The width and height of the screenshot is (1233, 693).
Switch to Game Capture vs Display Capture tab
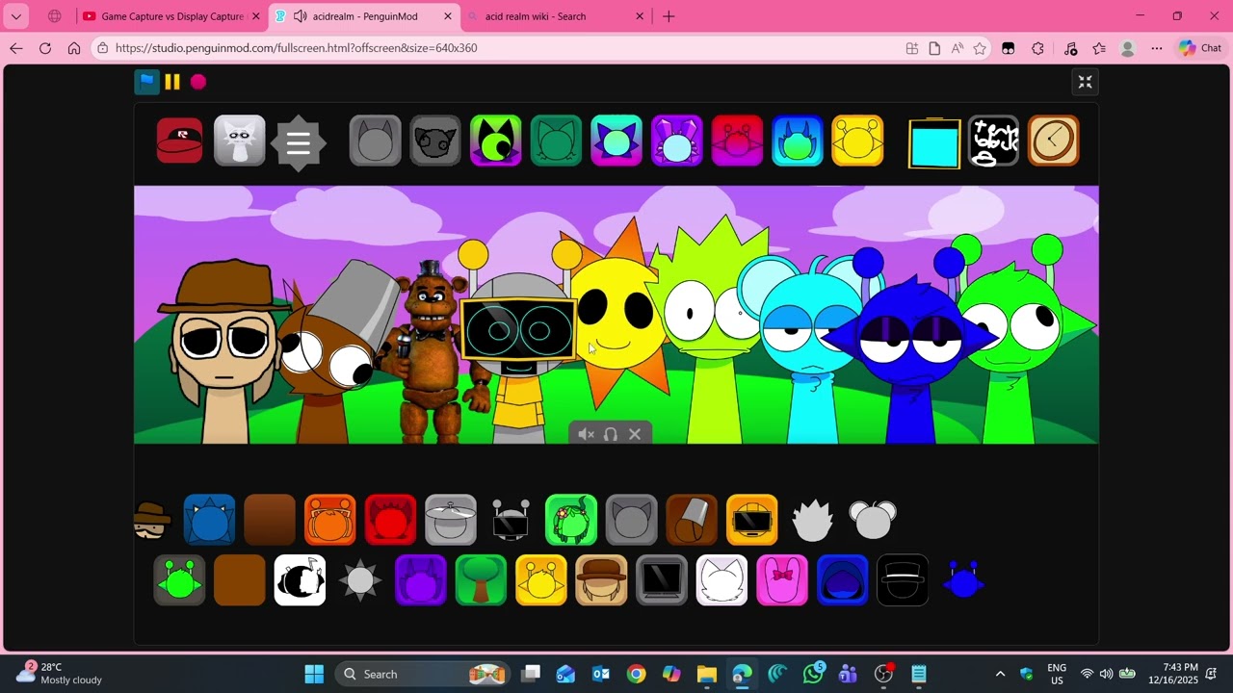(171, 16)
